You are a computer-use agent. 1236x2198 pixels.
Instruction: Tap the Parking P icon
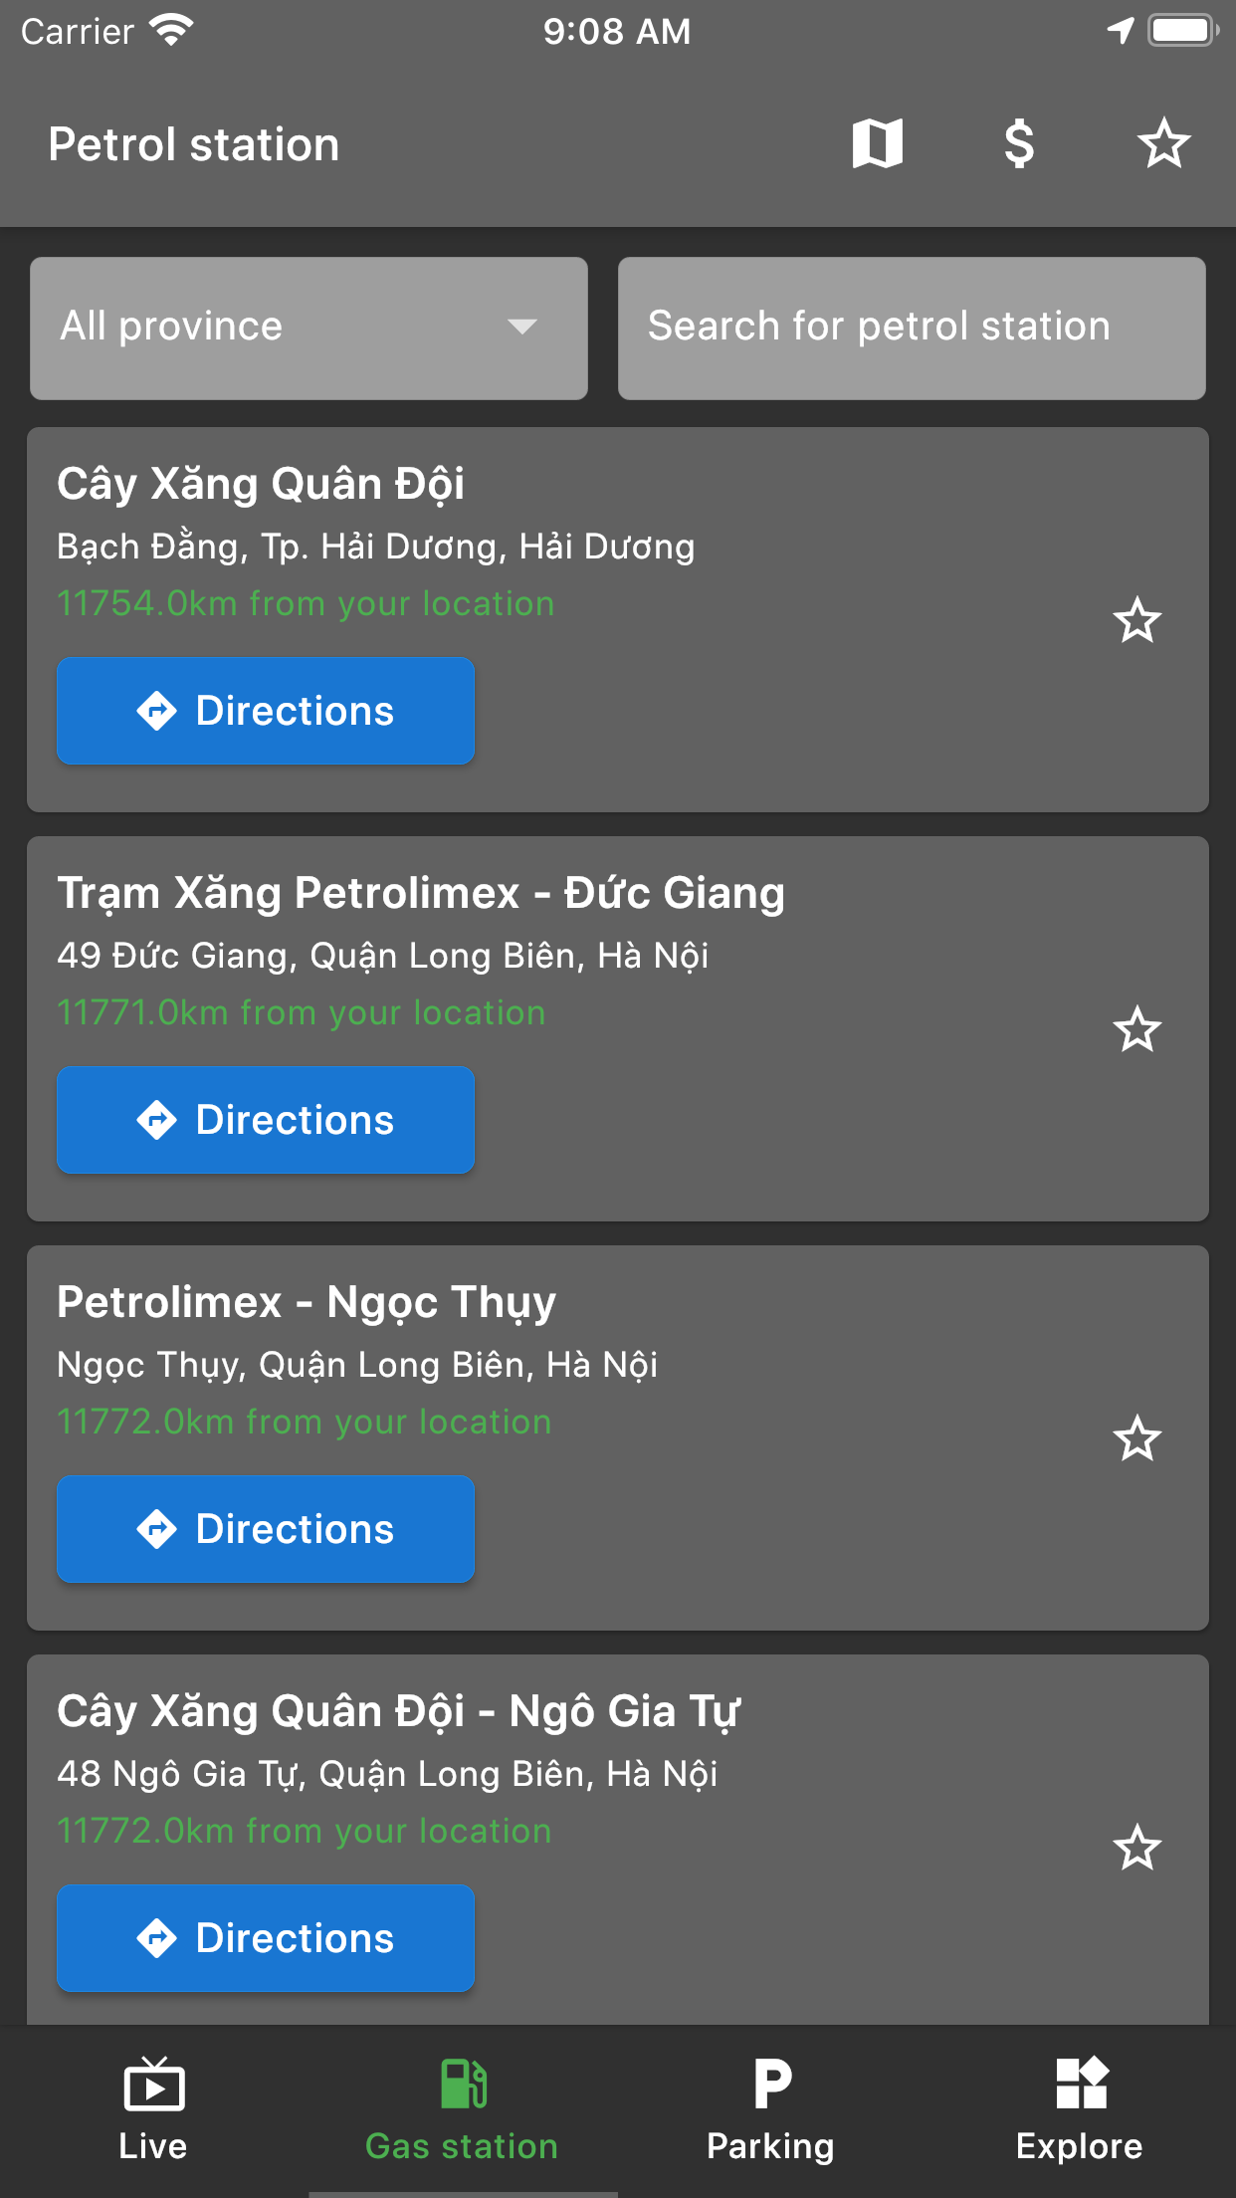coord(771,2084)
